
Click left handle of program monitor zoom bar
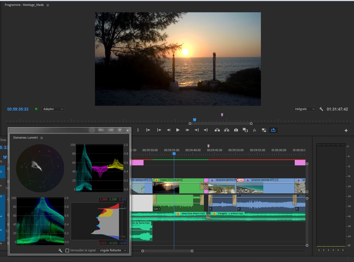[190, 124]
